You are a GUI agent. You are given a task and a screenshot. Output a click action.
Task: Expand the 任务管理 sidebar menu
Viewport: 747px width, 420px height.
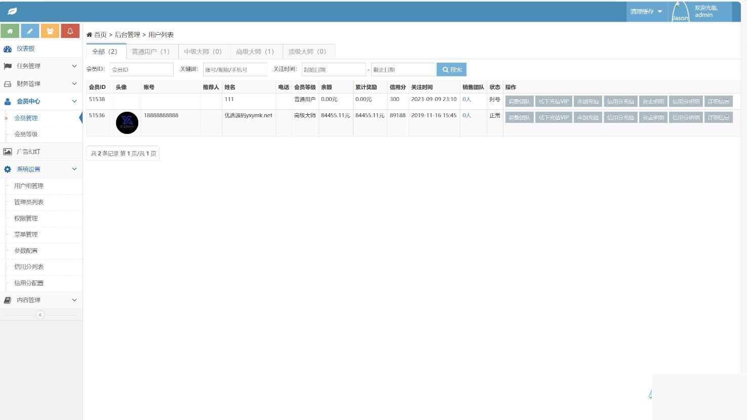(x=41, y=66)
